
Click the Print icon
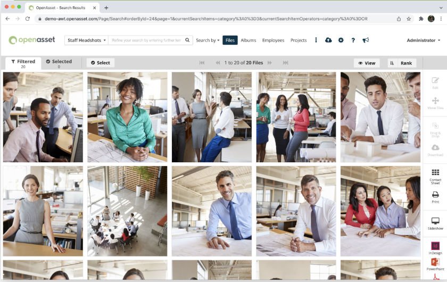pos(435,197)
